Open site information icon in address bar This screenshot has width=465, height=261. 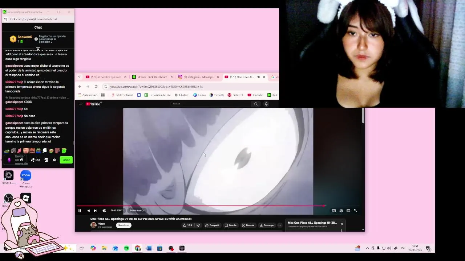106,87
